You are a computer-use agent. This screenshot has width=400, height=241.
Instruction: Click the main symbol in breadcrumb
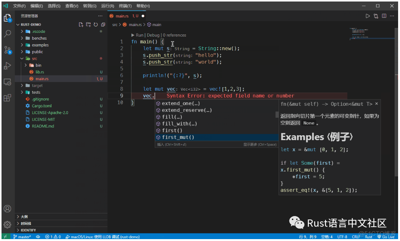154,25
